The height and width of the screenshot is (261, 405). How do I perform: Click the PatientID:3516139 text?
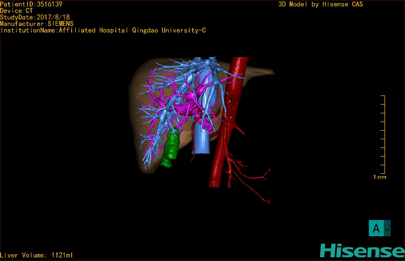pos(31,4)
